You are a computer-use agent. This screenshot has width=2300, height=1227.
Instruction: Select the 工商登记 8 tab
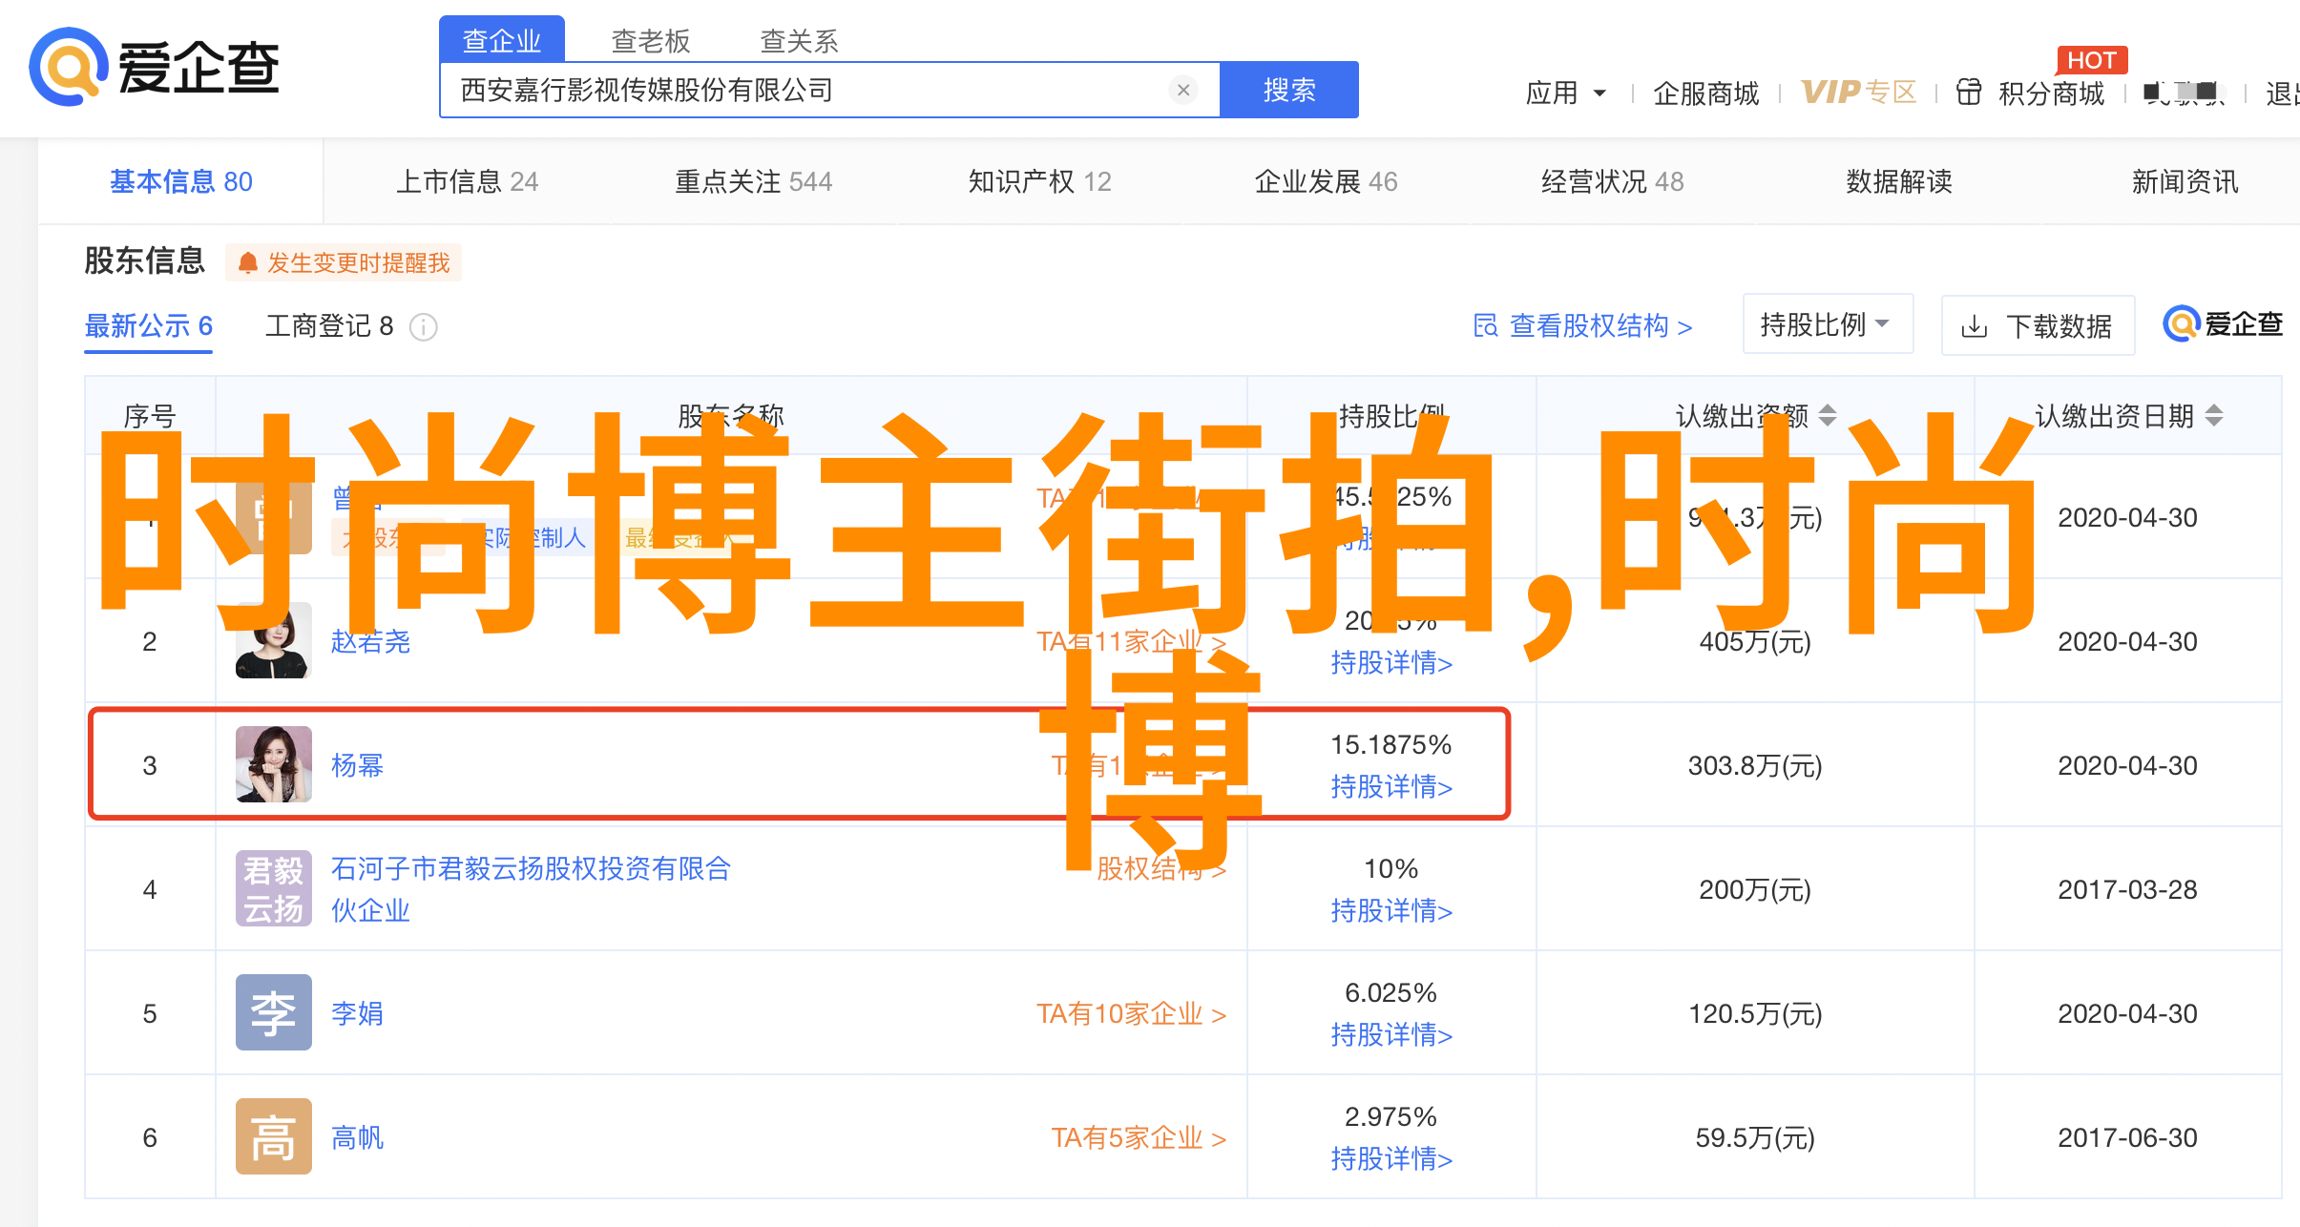tap(329, 326)
